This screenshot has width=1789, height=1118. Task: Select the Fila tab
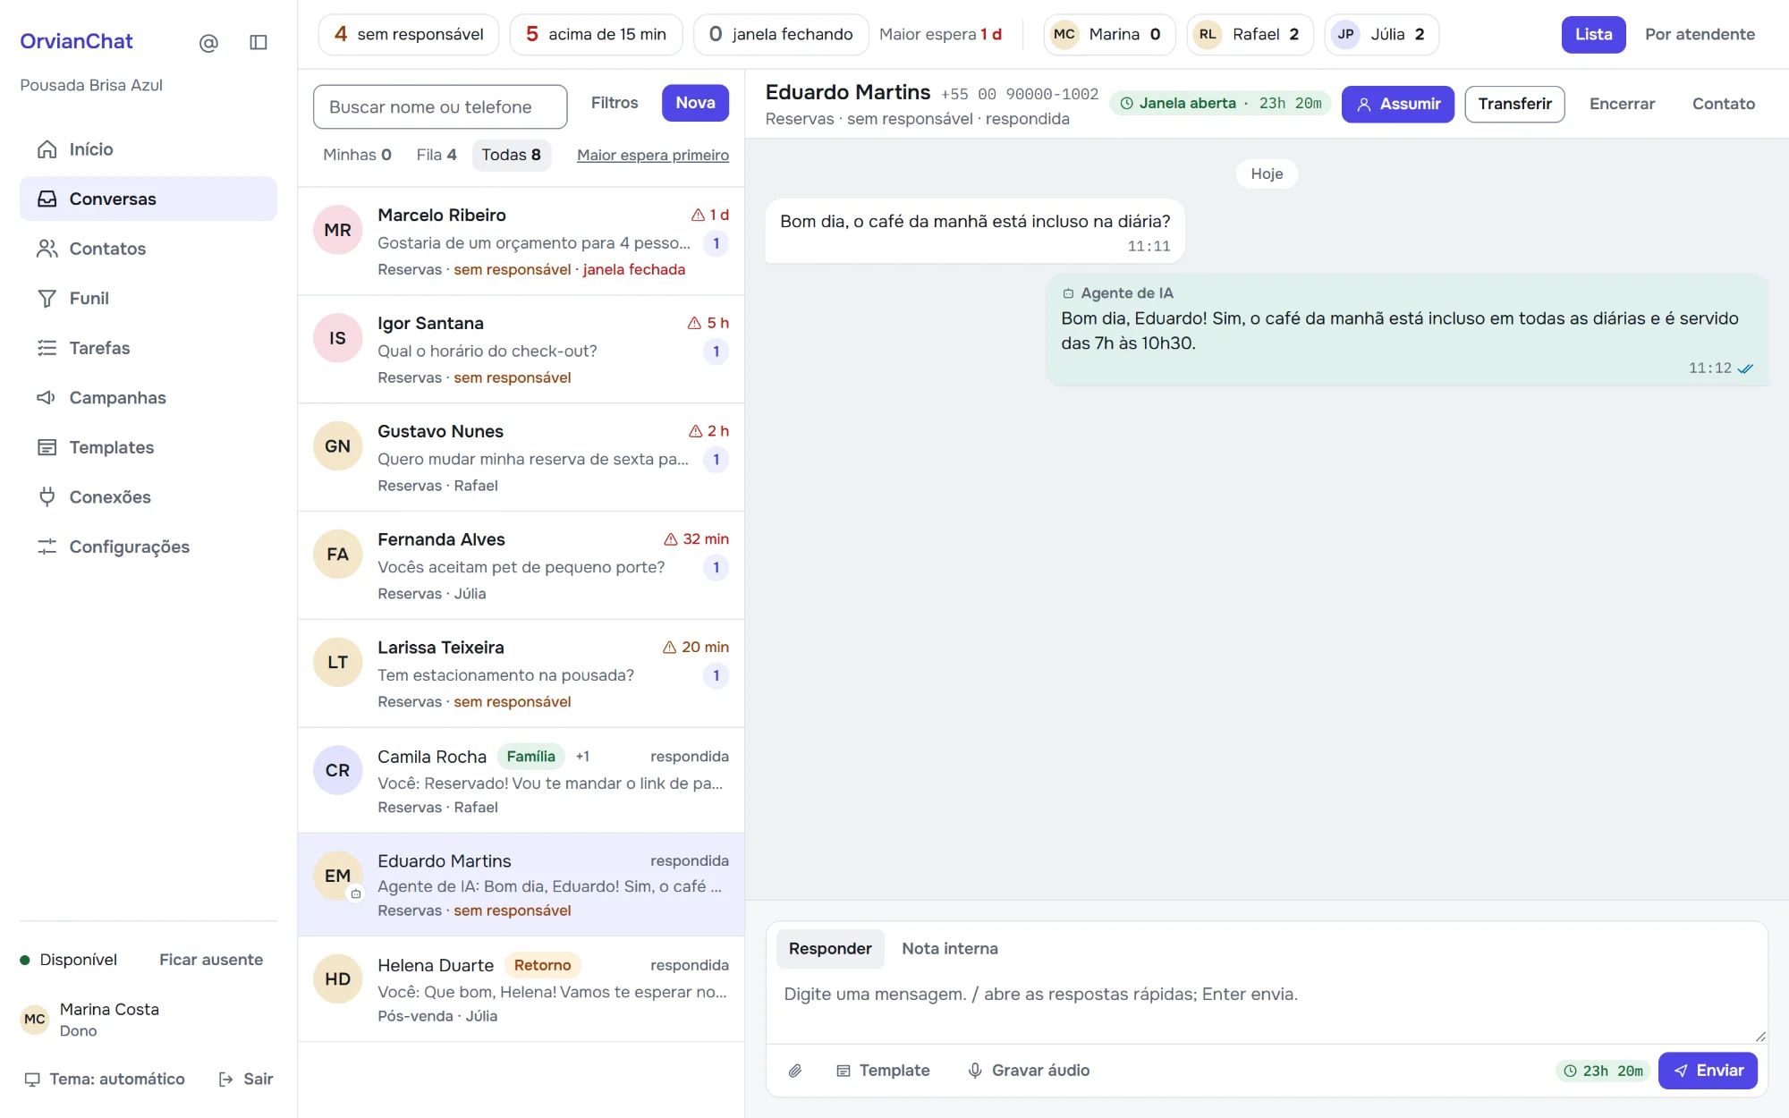pyautogui.click(x=437, y=155)
